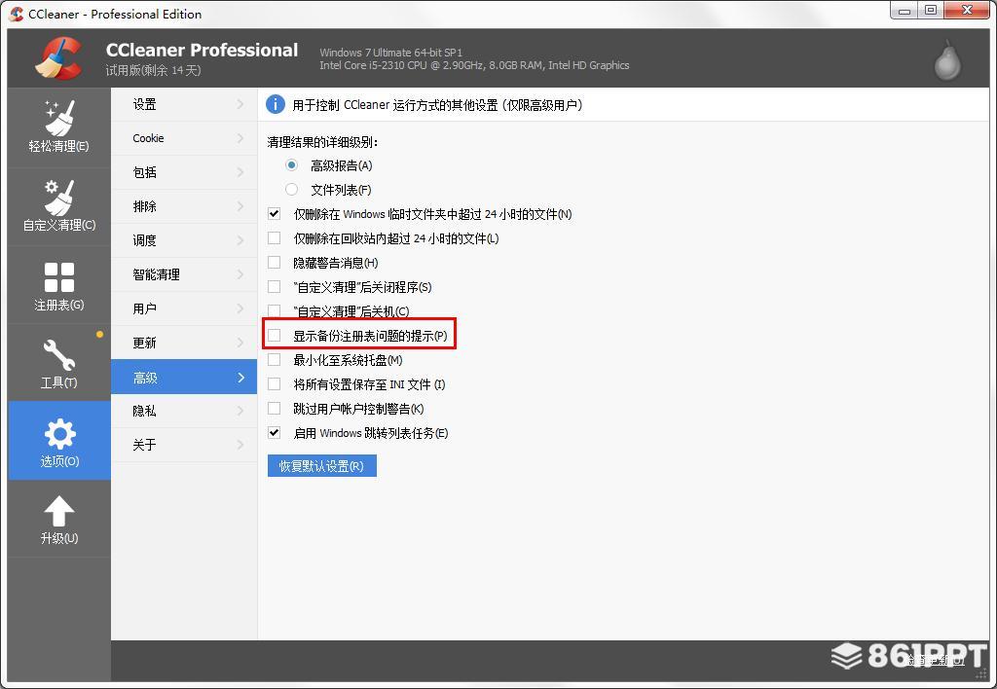Check 最小化至系统托盘(M) checkbox
Viewport: 997px width, 689px height.
pyautogui.click(x=274, y=360)
